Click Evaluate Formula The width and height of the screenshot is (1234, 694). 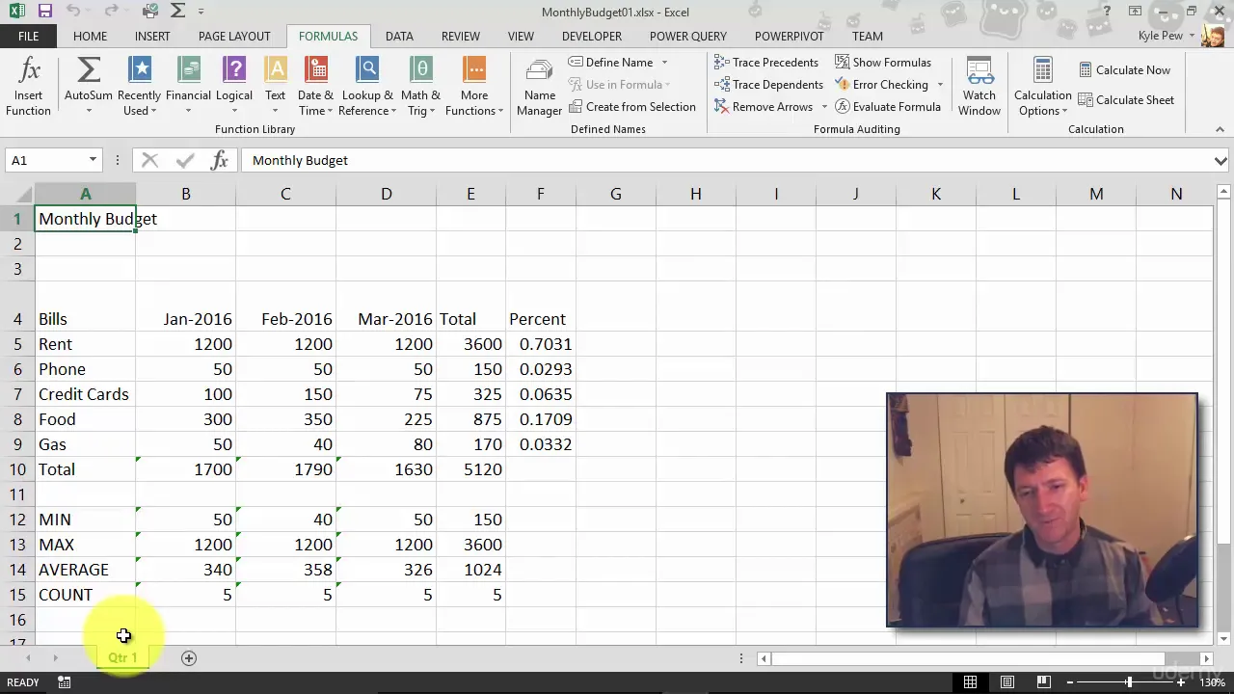[x=888, y=106]
